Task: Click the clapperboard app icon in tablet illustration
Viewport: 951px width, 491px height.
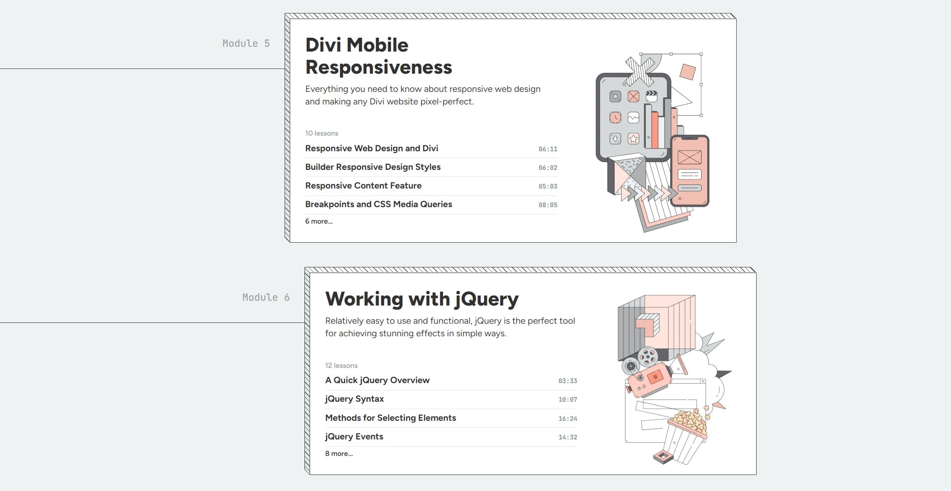Action: coord(651,96)
